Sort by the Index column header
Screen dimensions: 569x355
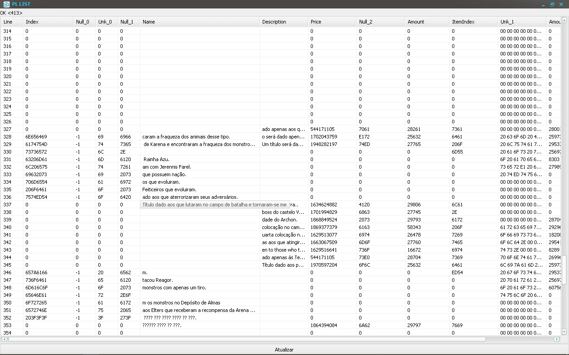click(48, 22)
